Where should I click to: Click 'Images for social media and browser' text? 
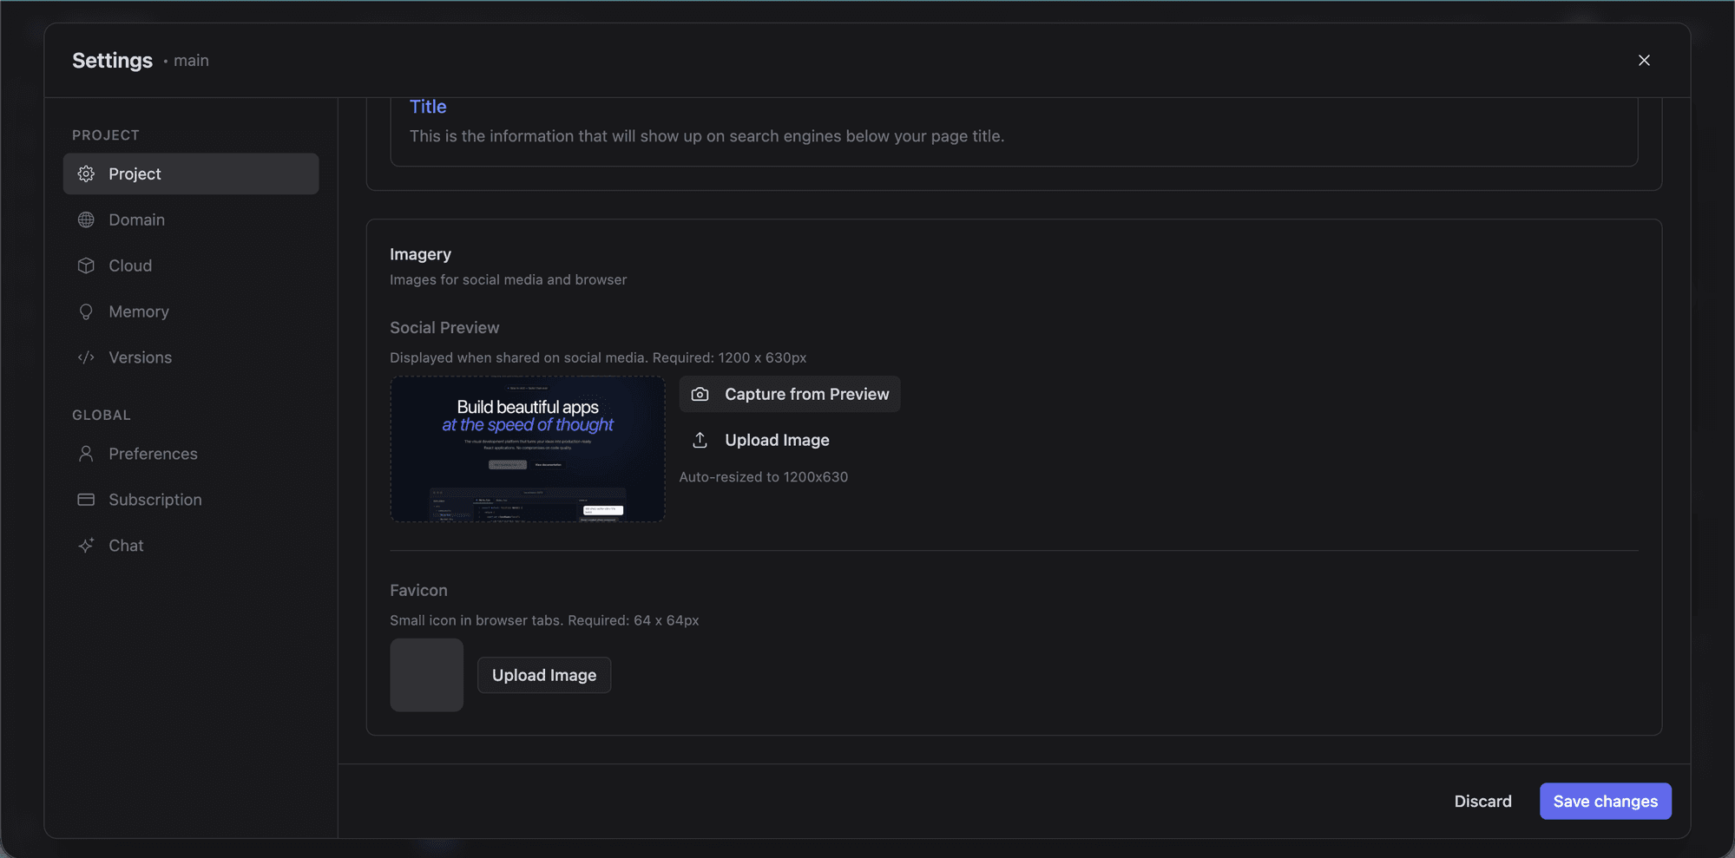508,279
